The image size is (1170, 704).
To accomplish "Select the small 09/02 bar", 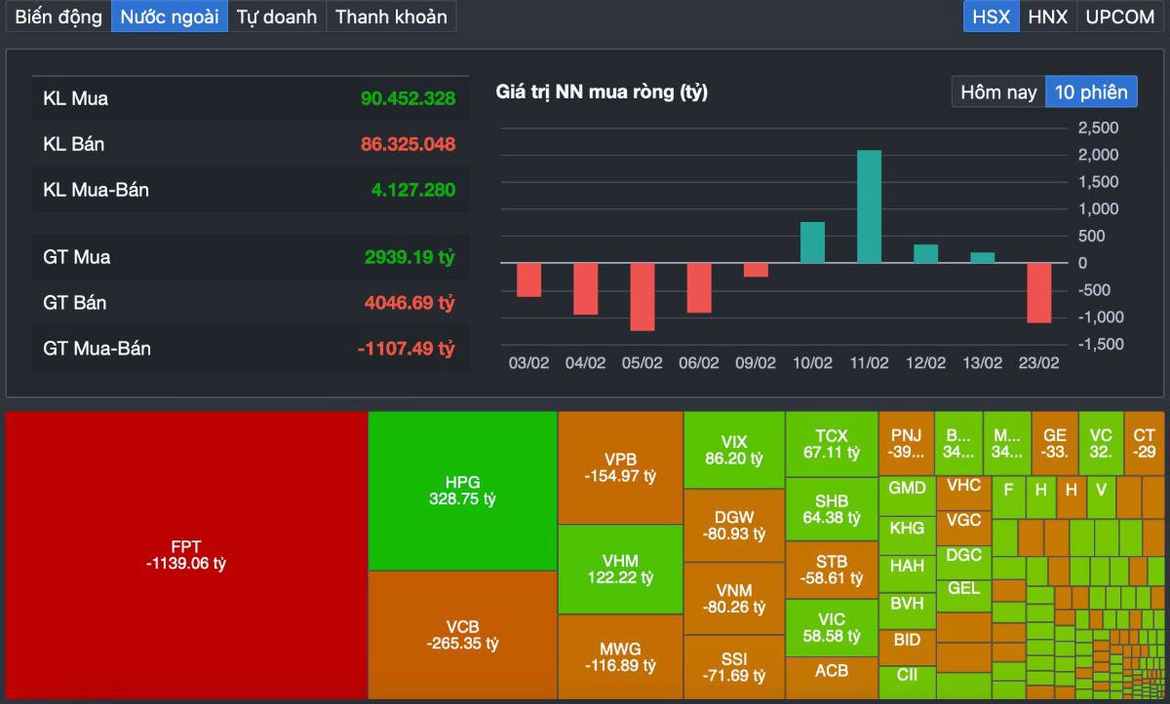I will click(756, 270).
